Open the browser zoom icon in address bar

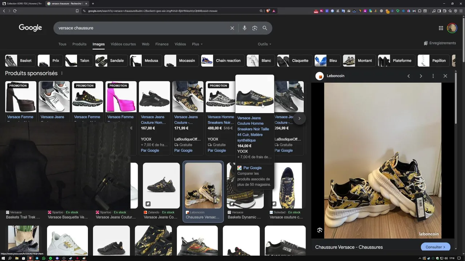coord(261,11)
